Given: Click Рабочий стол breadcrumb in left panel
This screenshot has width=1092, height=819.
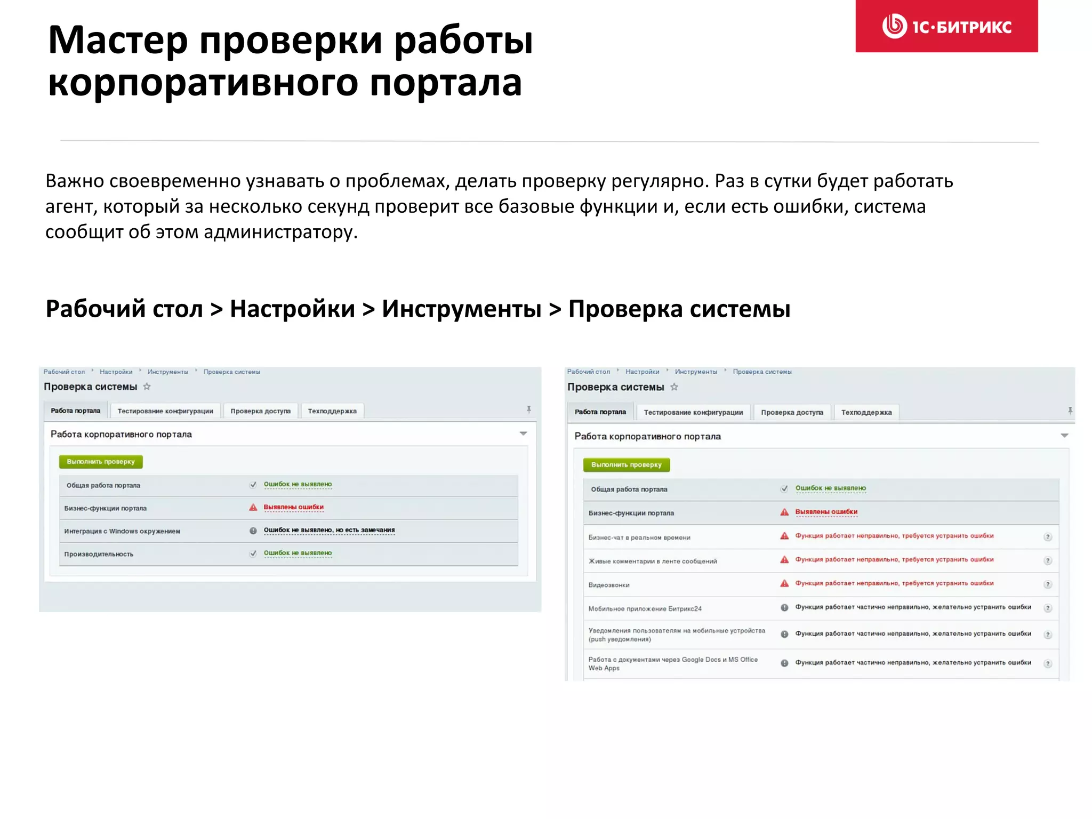Looking at the screenshot, I should (x=64, y=372).
